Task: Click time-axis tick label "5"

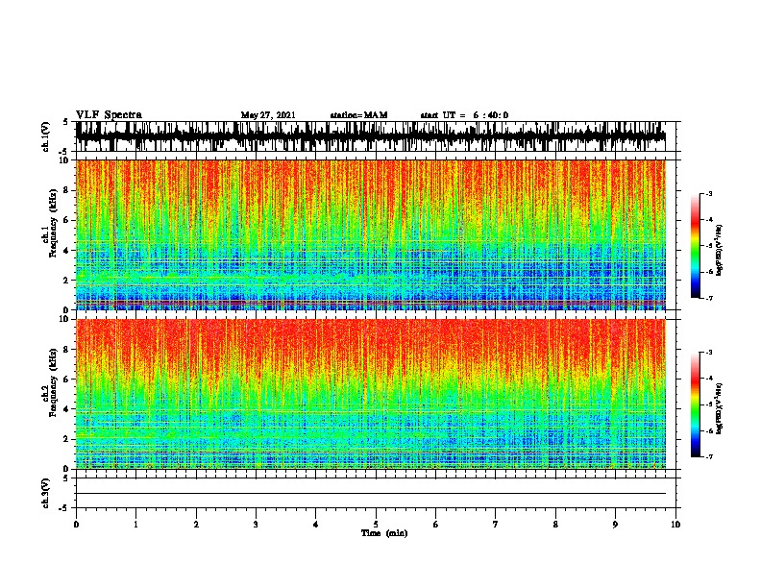Action: tap(376, 525)
